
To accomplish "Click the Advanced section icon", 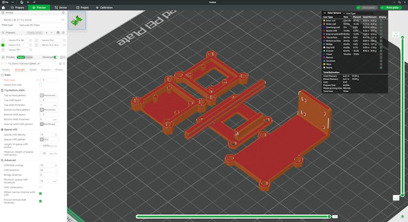I will 2,160.
